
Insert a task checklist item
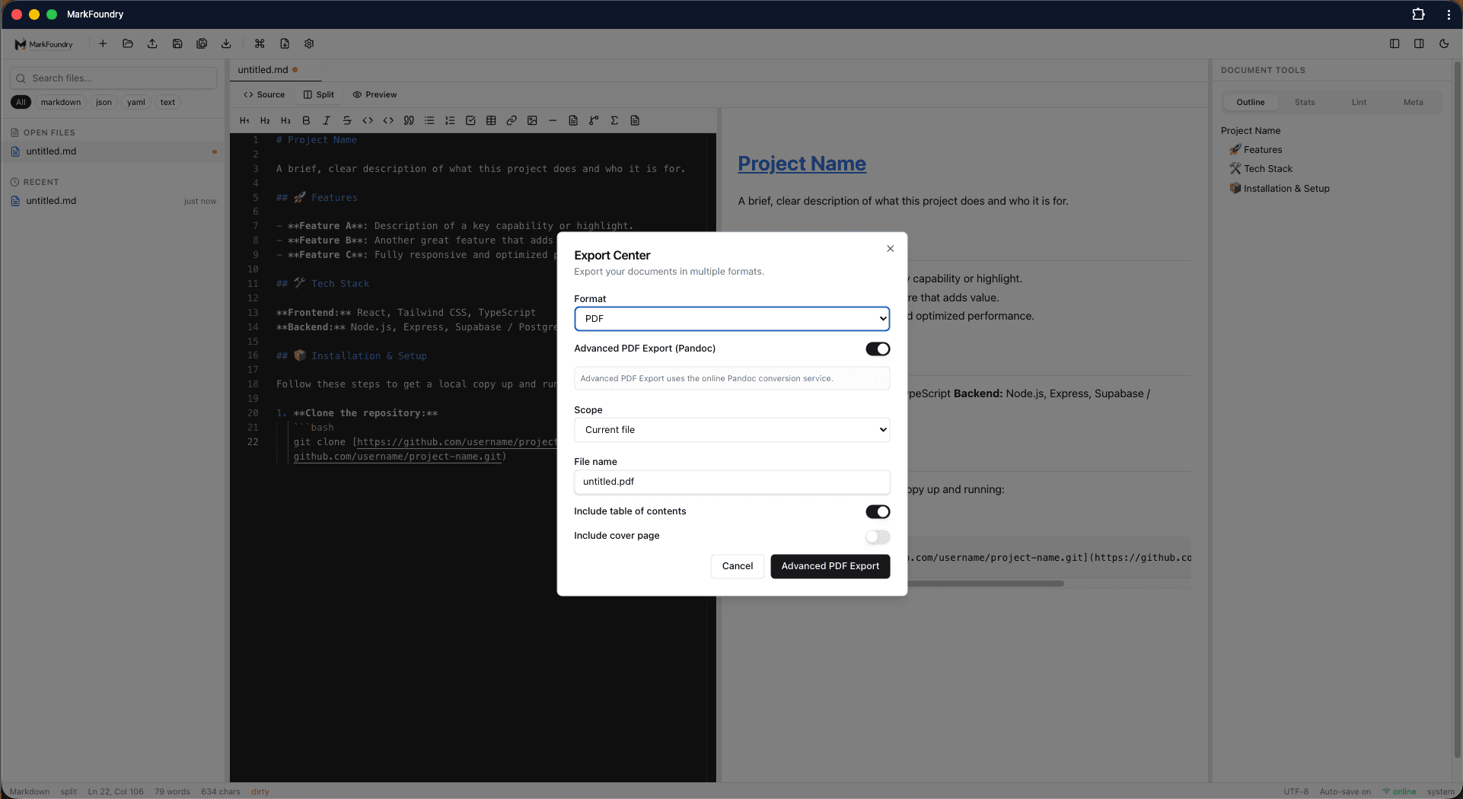pos(470,120)
